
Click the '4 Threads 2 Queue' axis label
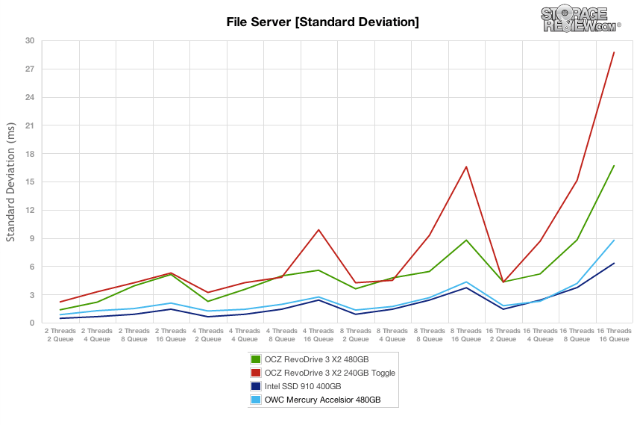click(x=208, y=335)
